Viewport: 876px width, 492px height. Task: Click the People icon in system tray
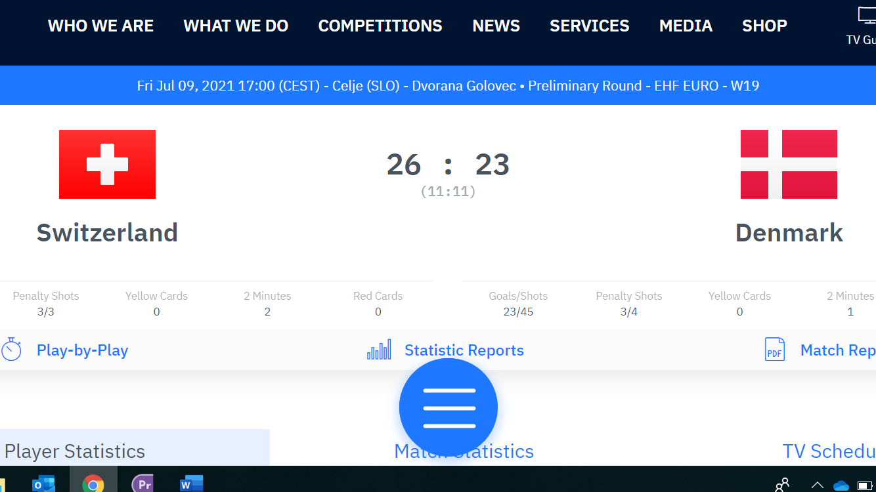[x=782, y=485]
